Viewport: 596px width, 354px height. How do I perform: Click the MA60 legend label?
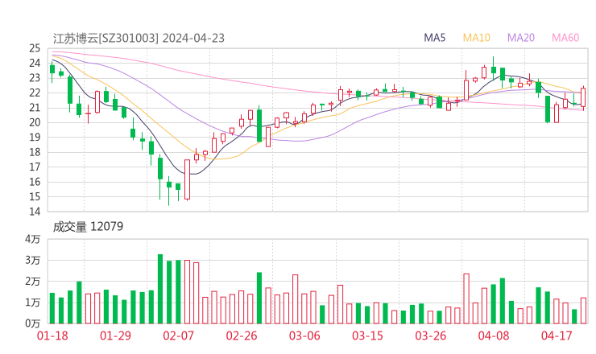point(565,38)
